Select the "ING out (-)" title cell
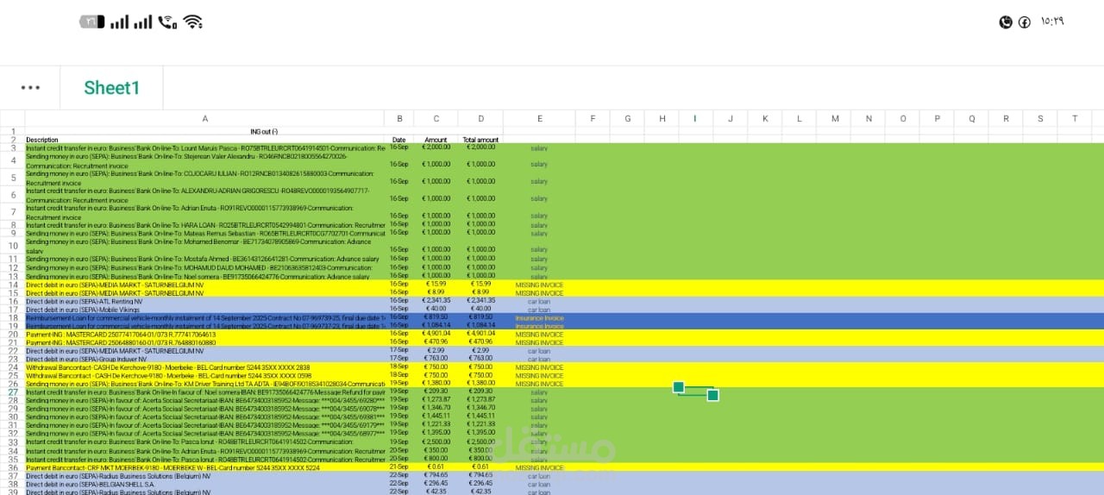Image resolution: width=1104 pixels, height=495 pixels. tap(263, 131)
